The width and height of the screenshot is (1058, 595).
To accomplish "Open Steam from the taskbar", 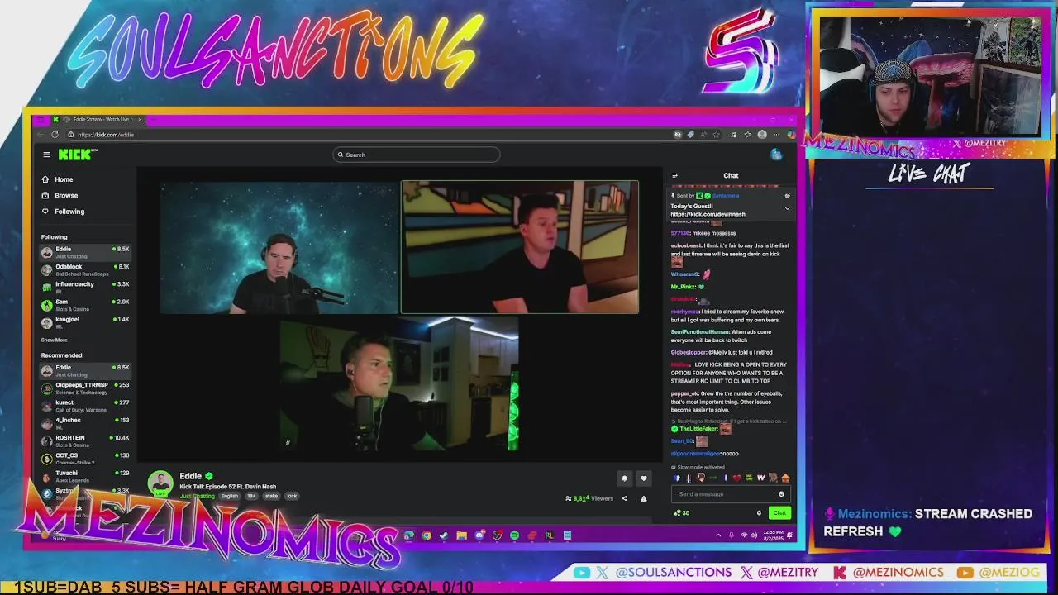I will [x=444, y=535].
